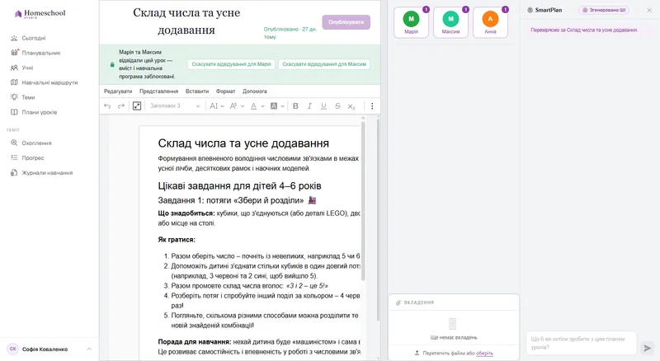Undo the last edit in editor toolbar
Screen dimensions: 660x361
[107, 106]
